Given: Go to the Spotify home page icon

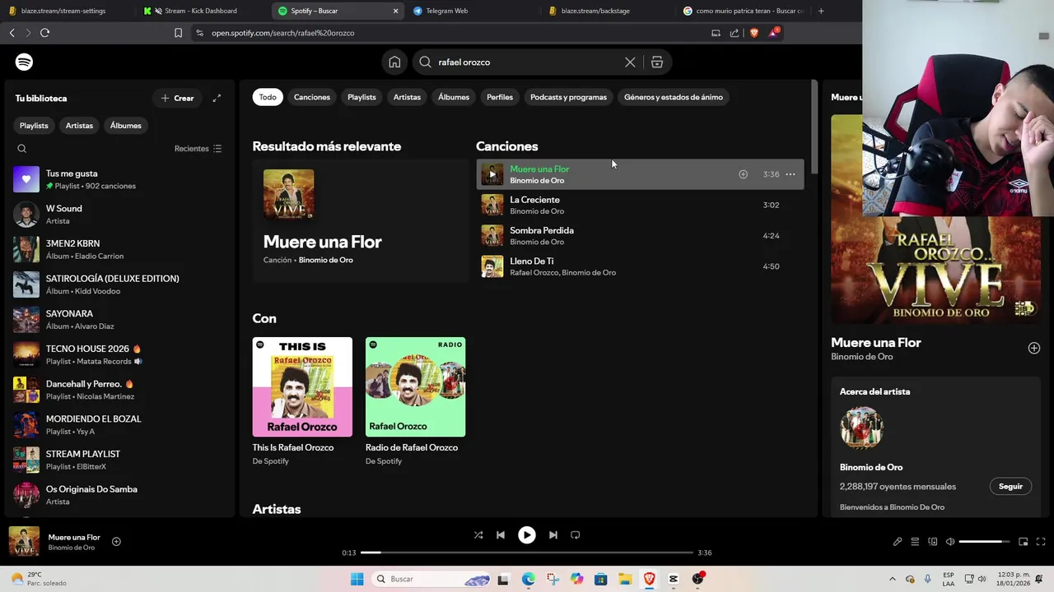Looking at the screenshot, I should [394, 62].
